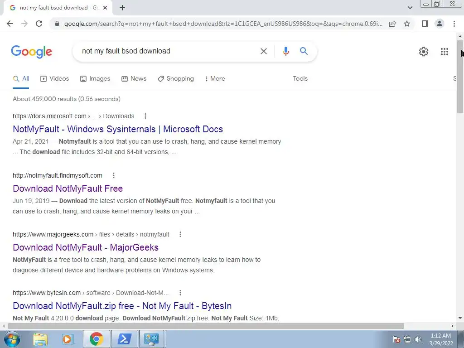Click the horizontal scrollbar thumb
Viewport: 464px width, 348px height.
[x=205, y=326]
